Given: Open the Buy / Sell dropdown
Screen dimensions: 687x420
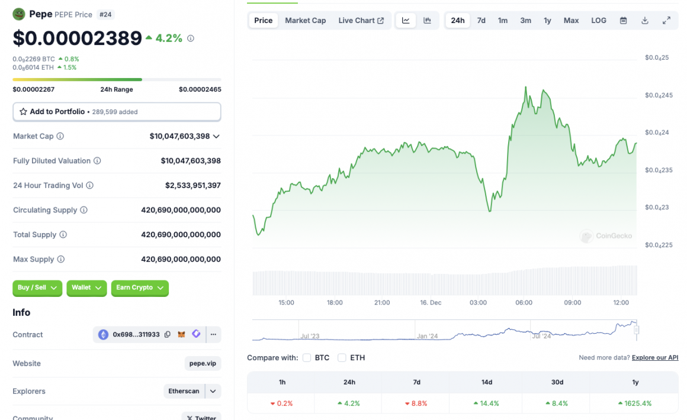Looking at the screenshot, I should (x=37, y=288).
